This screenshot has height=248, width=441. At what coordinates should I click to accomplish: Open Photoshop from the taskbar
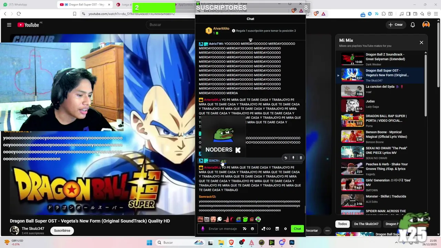[292, 242]
